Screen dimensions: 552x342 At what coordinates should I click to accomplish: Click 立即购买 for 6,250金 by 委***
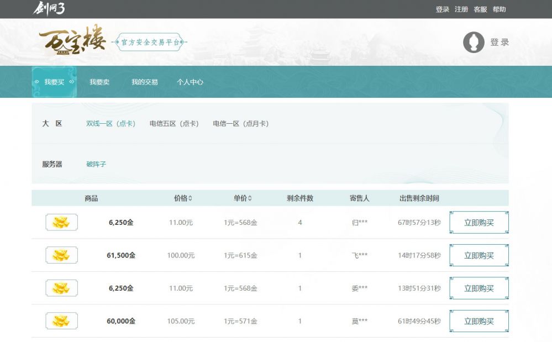[x=479, y=288]
